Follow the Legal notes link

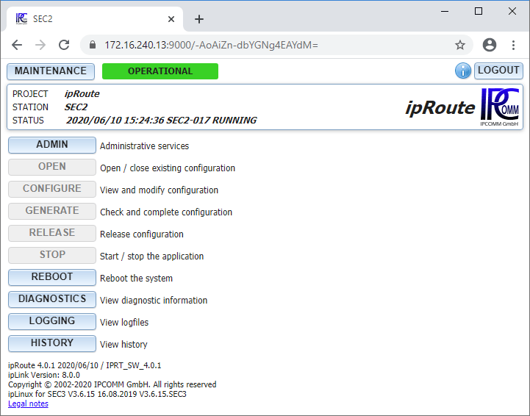[28, 404]
